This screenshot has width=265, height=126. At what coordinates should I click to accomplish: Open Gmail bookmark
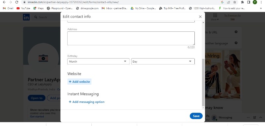pos(8,8)
